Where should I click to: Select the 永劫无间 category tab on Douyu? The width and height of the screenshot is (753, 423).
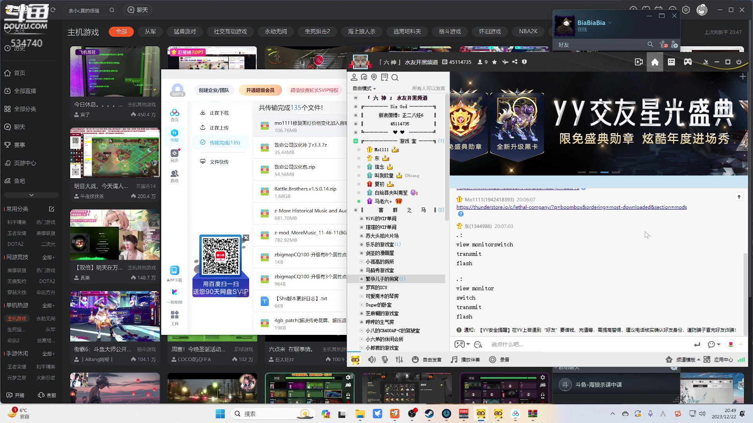(x=276, y=31)
